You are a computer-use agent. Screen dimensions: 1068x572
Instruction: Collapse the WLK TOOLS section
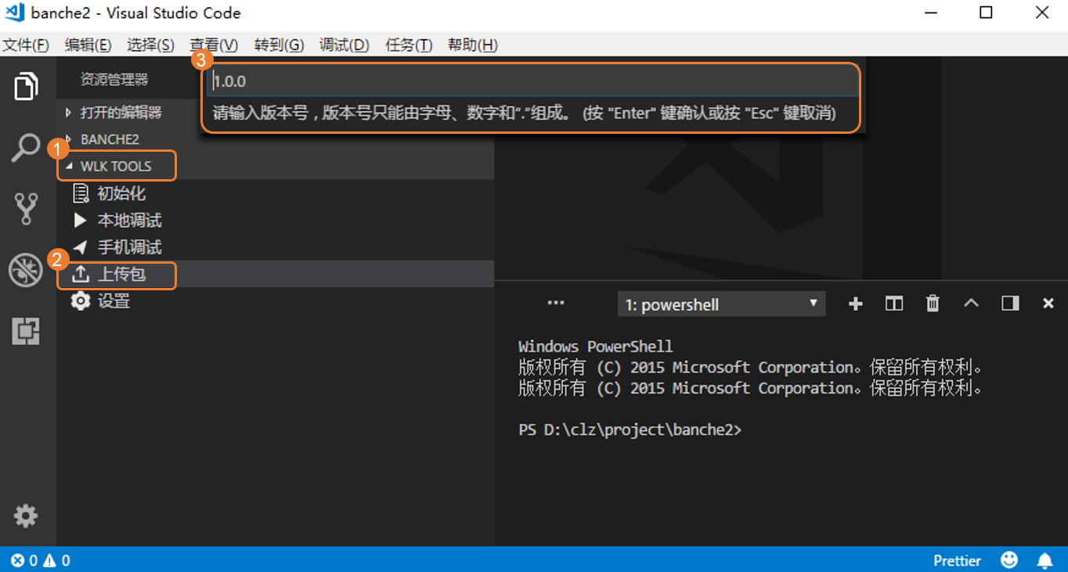(x=115, y=167)
